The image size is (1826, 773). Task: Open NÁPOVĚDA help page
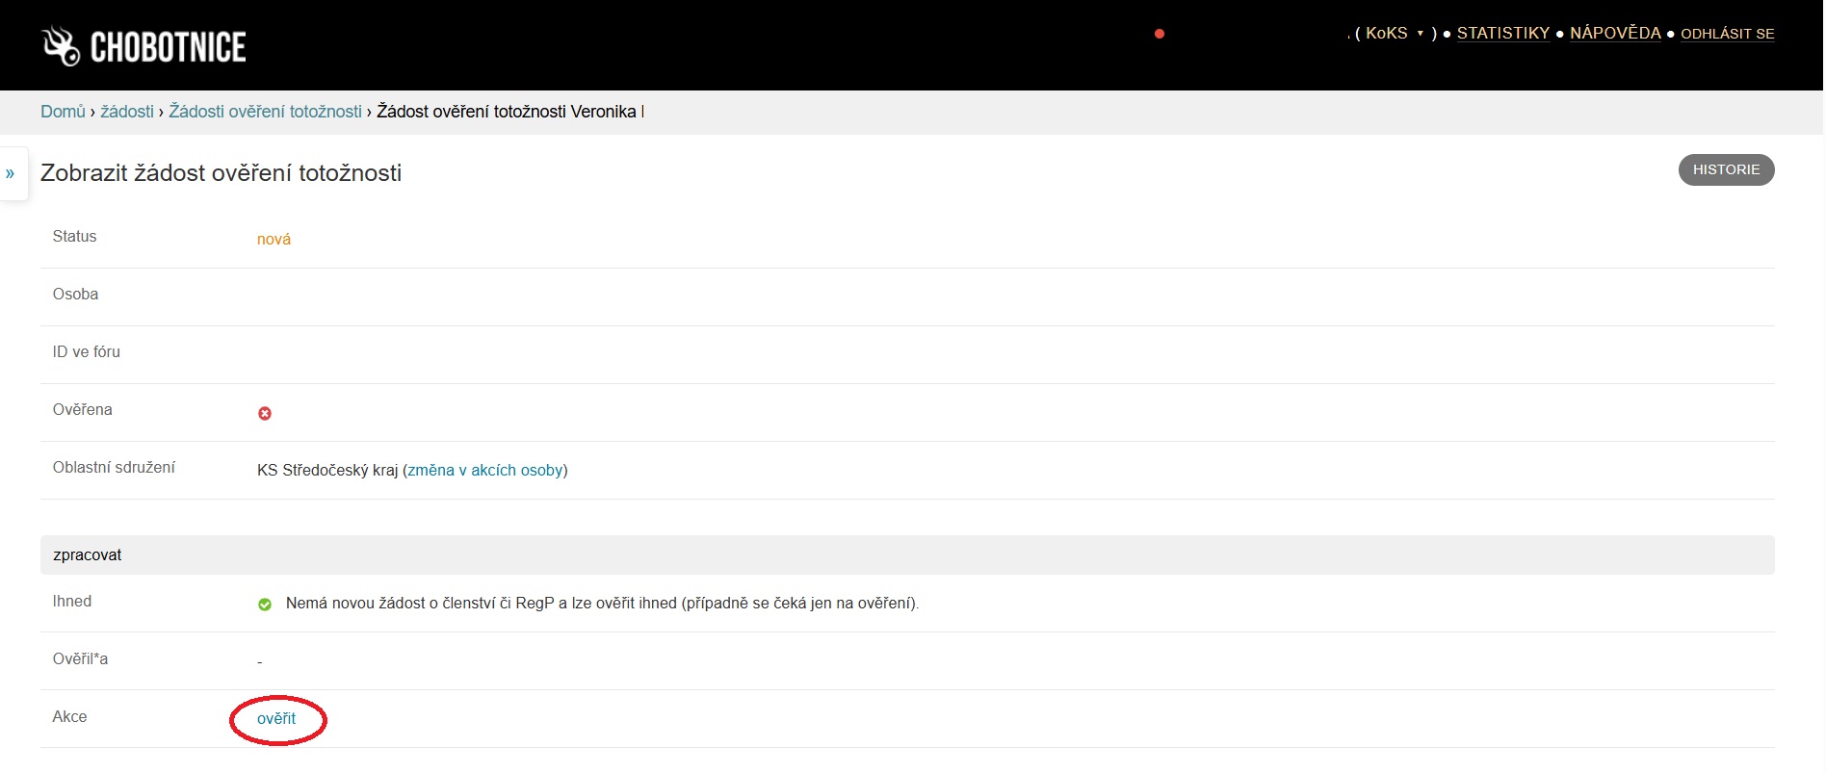tap(1615, 34)
